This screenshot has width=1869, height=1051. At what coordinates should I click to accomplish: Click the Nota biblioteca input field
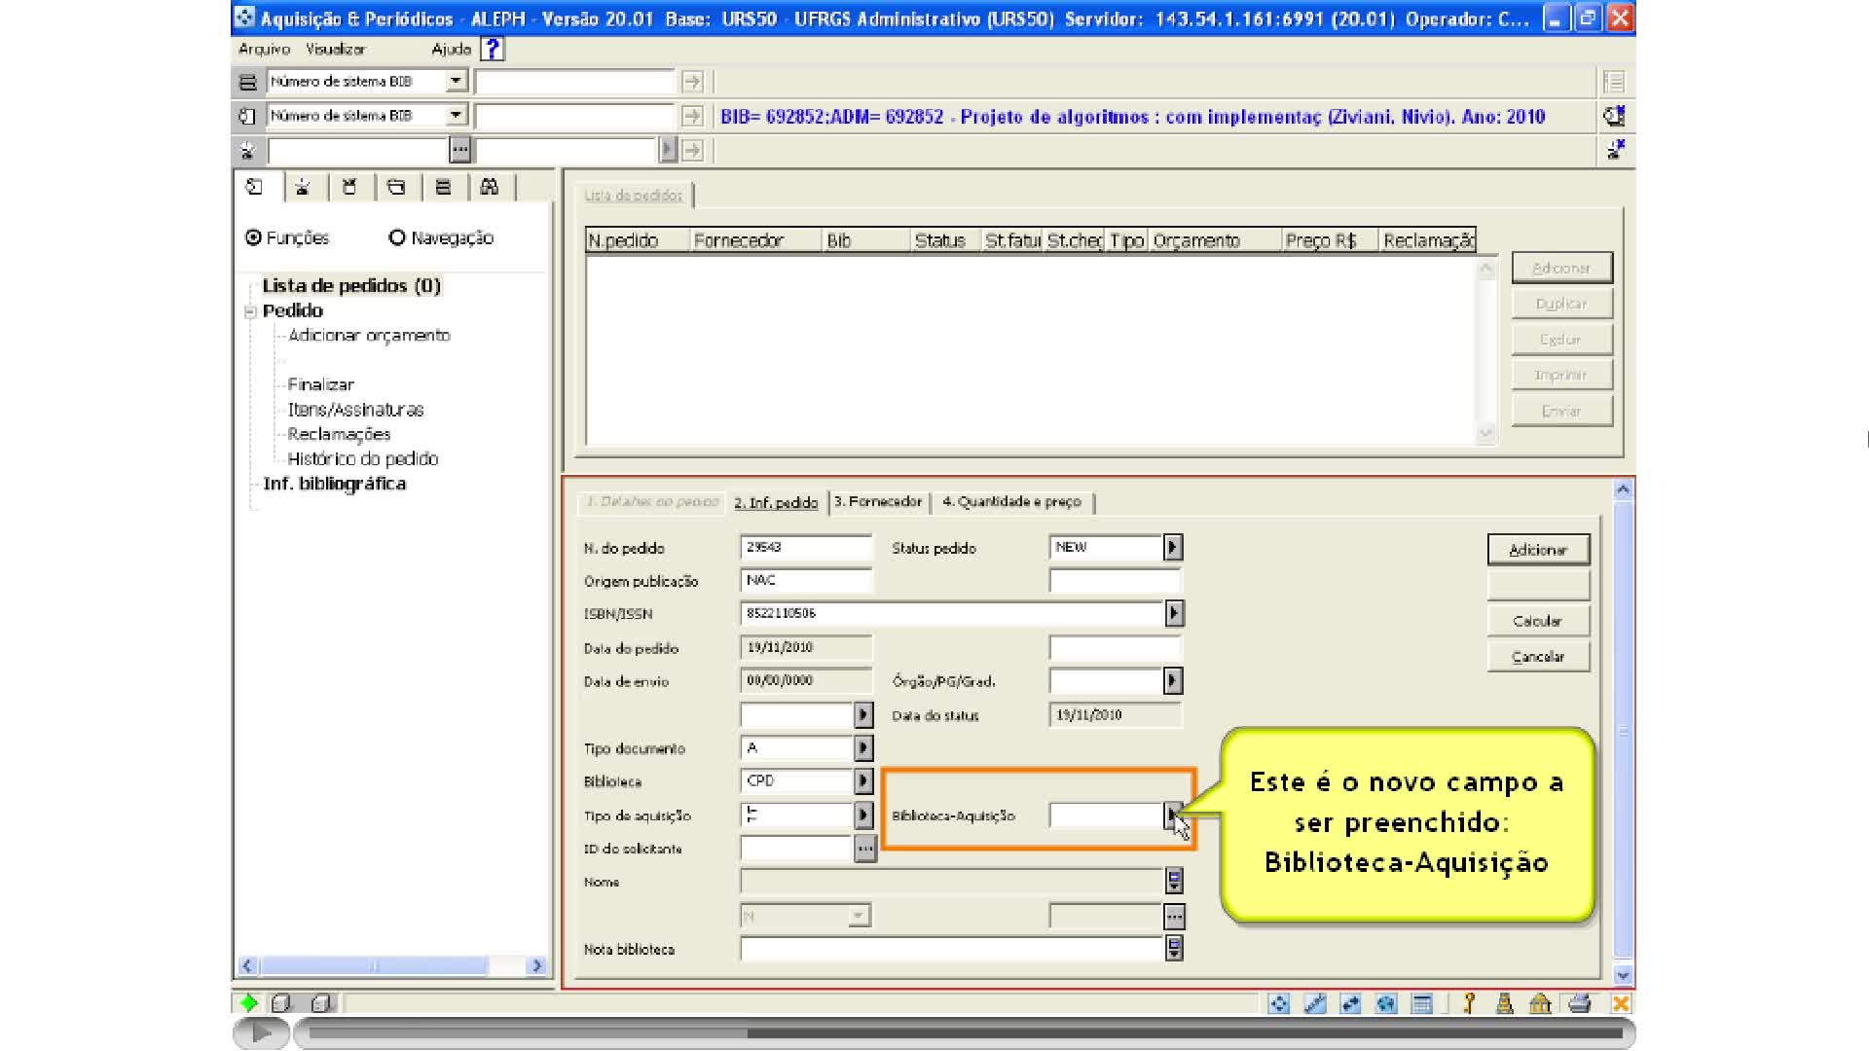[x=952, y=948]
